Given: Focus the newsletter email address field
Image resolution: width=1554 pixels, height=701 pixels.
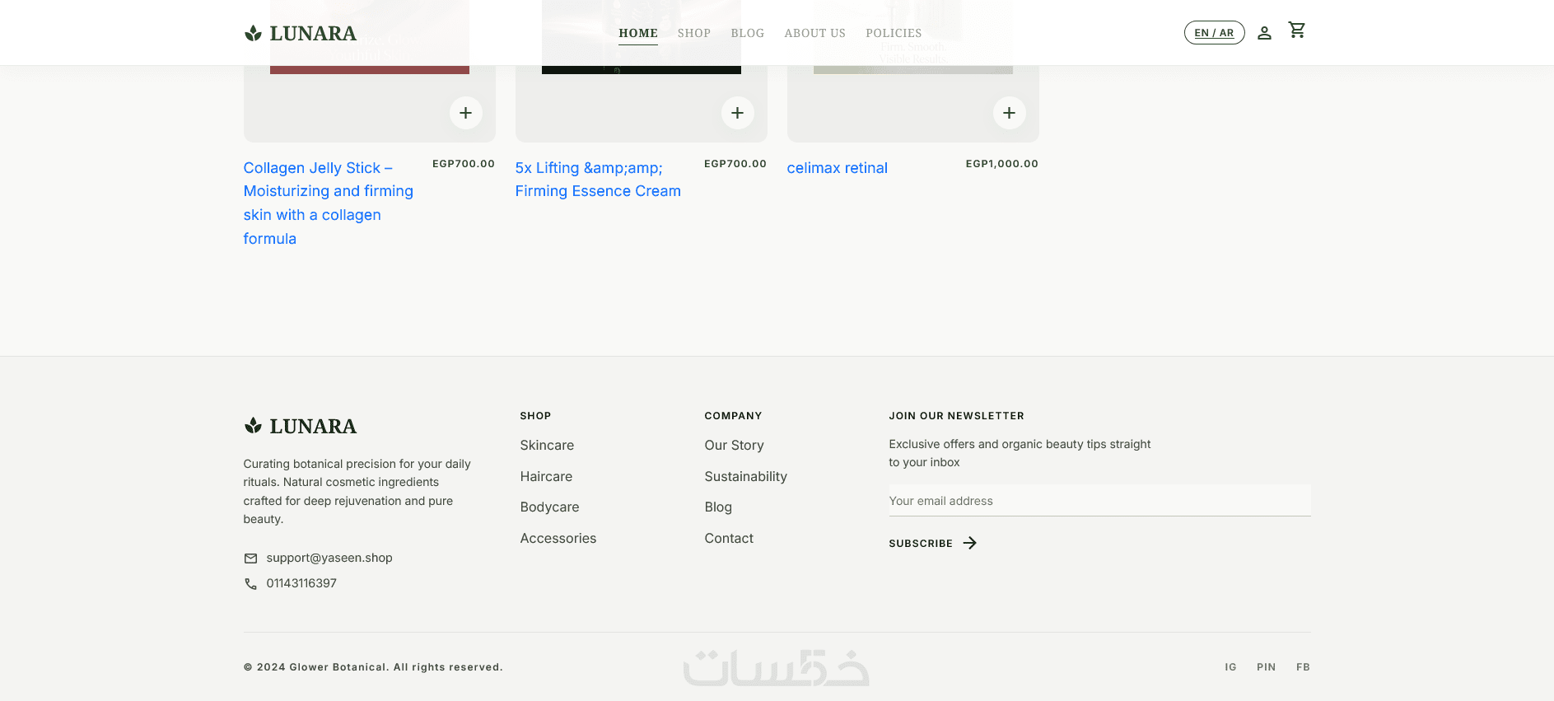Looking at the screenshot, I should pyautogui.click(x=1099, y=500).
